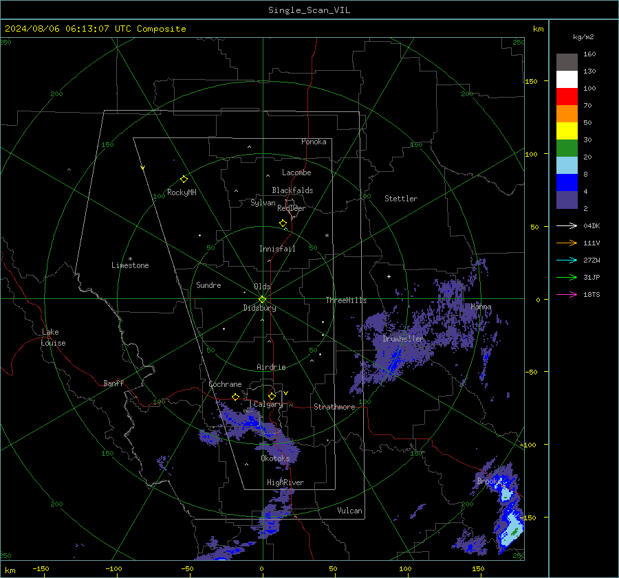Click the Ponoka town label
The height and width of the screenshot is (578, 619).
[x=314, y=142]
